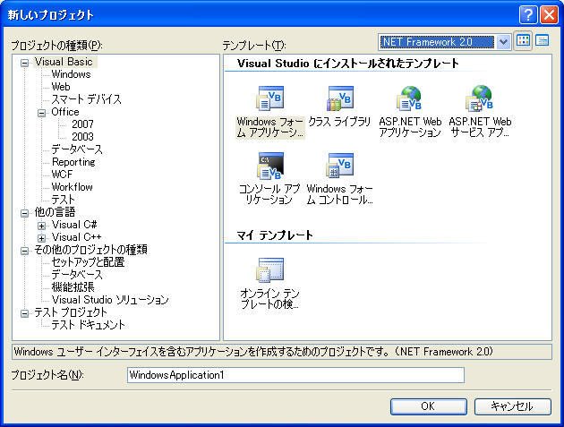564x427 pixels.
Task: Open the .NET Framework 2.0 version dropdown
Action: pos(503,42)
